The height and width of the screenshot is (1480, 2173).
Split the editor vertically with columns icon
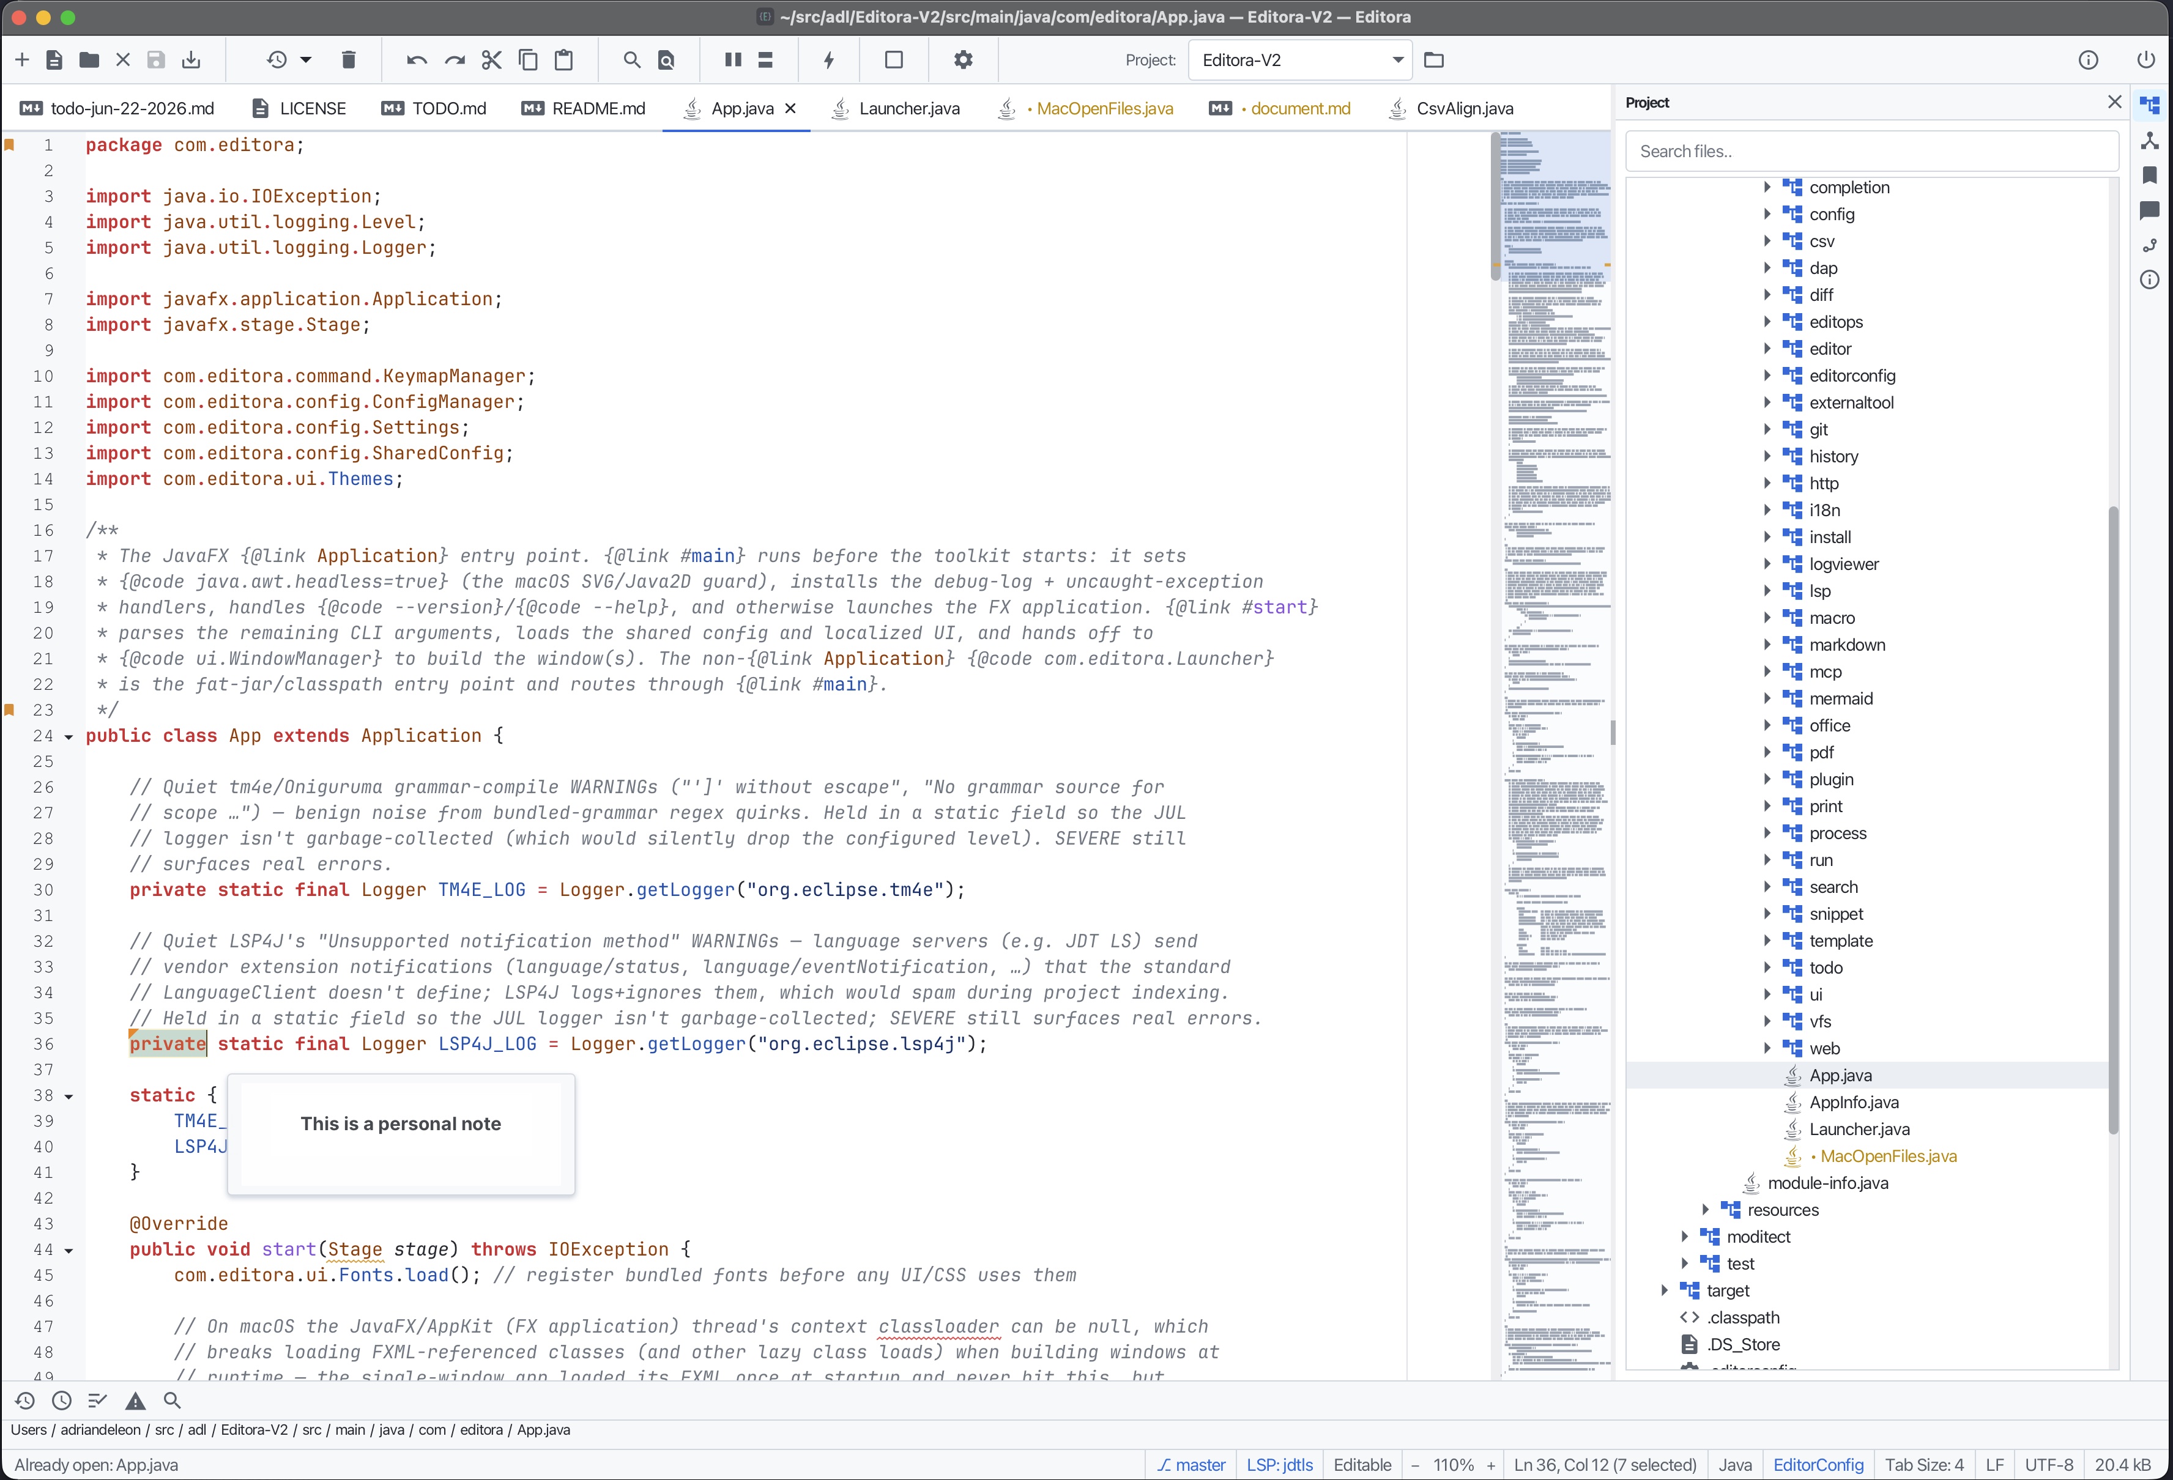click(x=733, y=60)
